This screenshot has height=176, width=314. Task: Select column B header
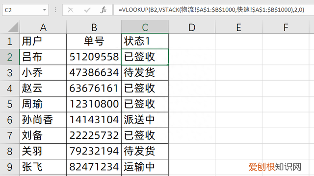click(94, 27)
